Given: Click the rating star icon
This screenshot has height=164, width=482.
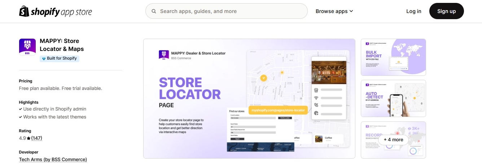Looking at the screenshot, I should click(29, 138).
